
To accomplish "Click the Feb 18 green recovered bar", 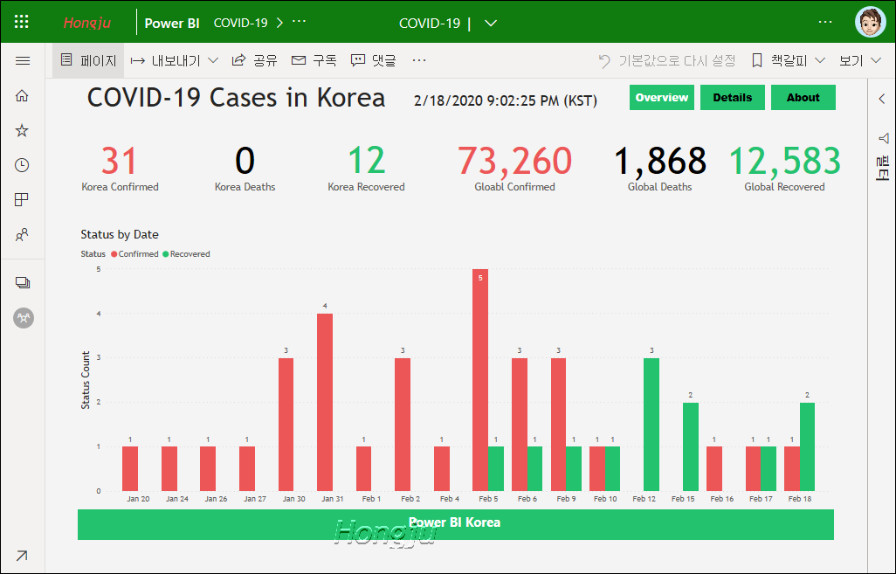I will 808,447.
